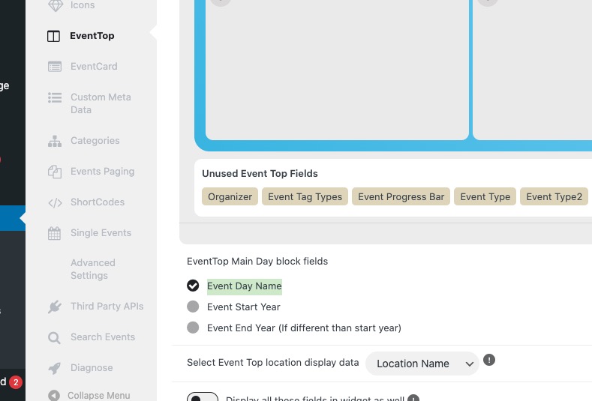
Task: Click the EventCard icon in sidebar
Action: click(55, 67)
